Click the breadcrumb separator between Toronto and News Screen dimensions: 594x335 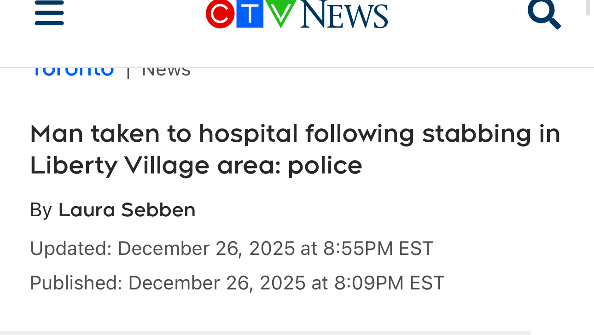(x=128, y=71)
